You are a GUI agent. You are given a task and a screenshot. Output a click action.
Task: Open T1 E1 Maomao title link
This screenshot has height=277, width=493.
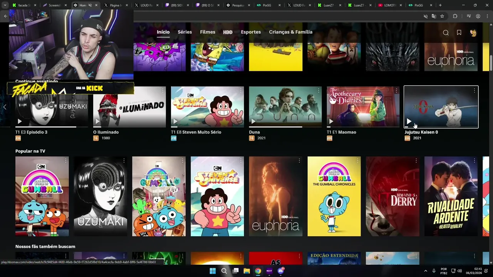click(341, 132)
